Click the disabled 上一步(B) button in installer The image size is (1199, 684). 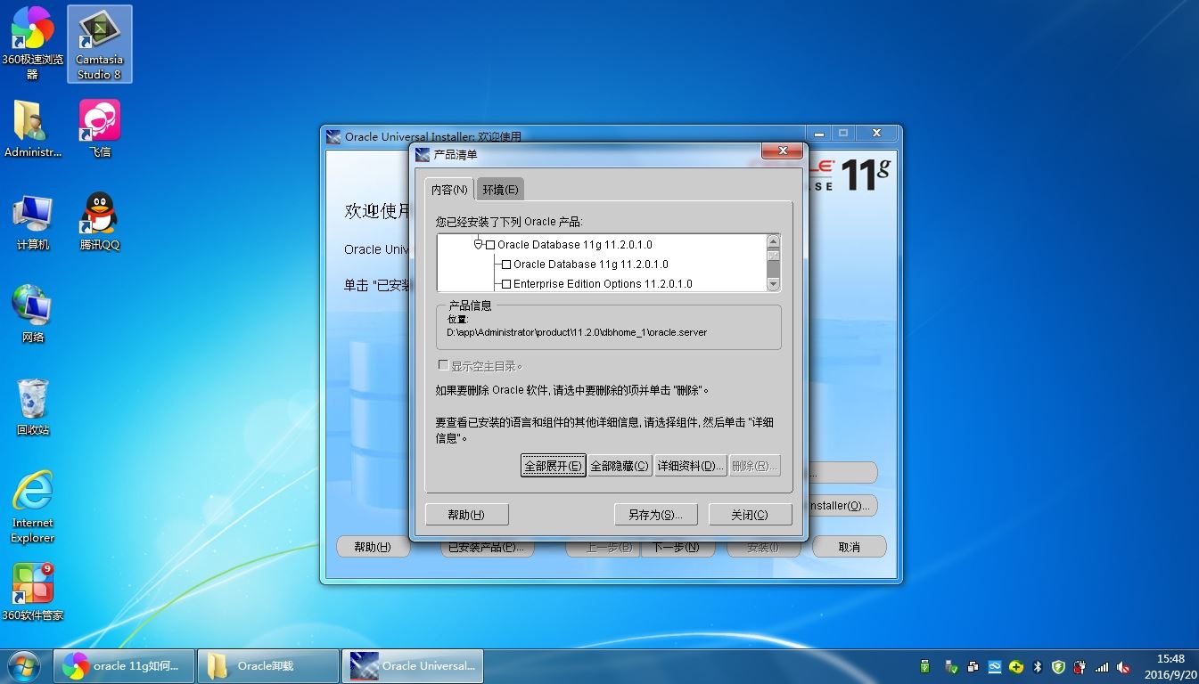pyautogui.click(x=603, y=548)
